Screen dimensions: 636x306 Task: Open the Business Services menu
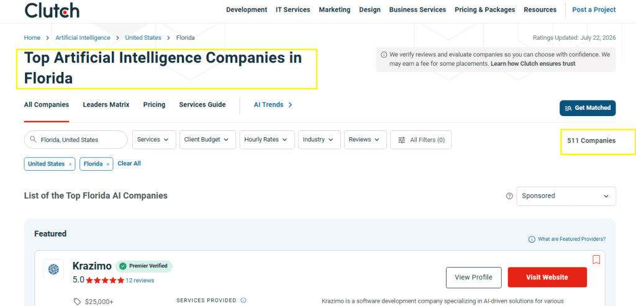(x=417, y=10)
